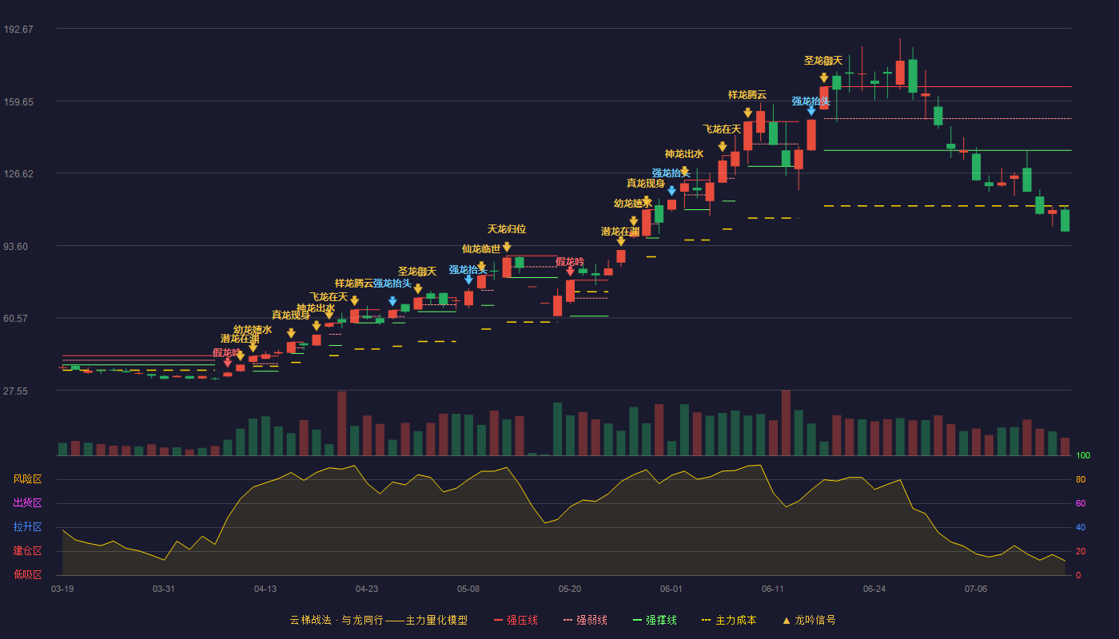1119x639 pixels.
Task: Click the 03-31 date label
Action: (164, 589)
